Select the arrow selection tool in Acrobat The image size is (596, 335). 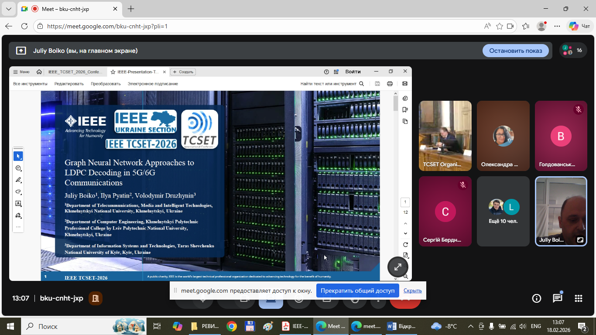pos(18,156)
